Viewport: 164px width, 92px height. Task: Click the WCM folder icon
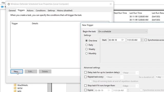pos(15,88)
